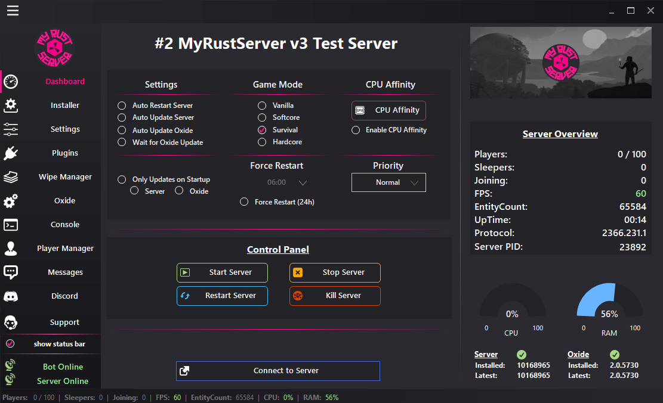Click the play icon on Start Server

coord(185,272)
